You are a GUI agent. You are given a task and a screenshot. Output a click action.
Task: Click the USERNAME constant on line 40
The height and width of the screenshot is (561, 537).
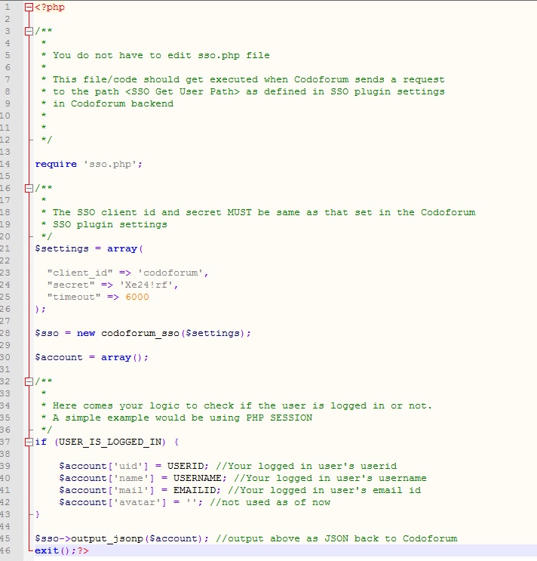click(x=197, y=479)
